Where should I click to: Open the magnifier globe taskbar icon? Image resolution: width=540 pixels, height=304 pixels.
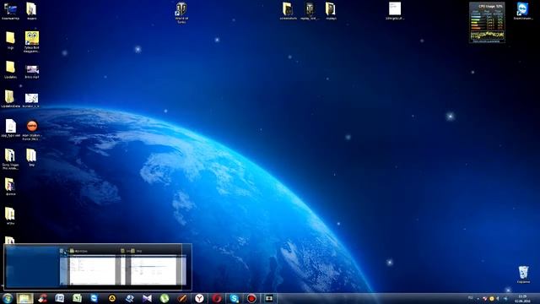(x=129, y=298)
